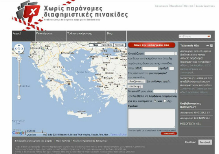219x154 pixels.
Task: Open the Τρόποι επισήμανσης navigation tab
Action: tap(86, 36)
